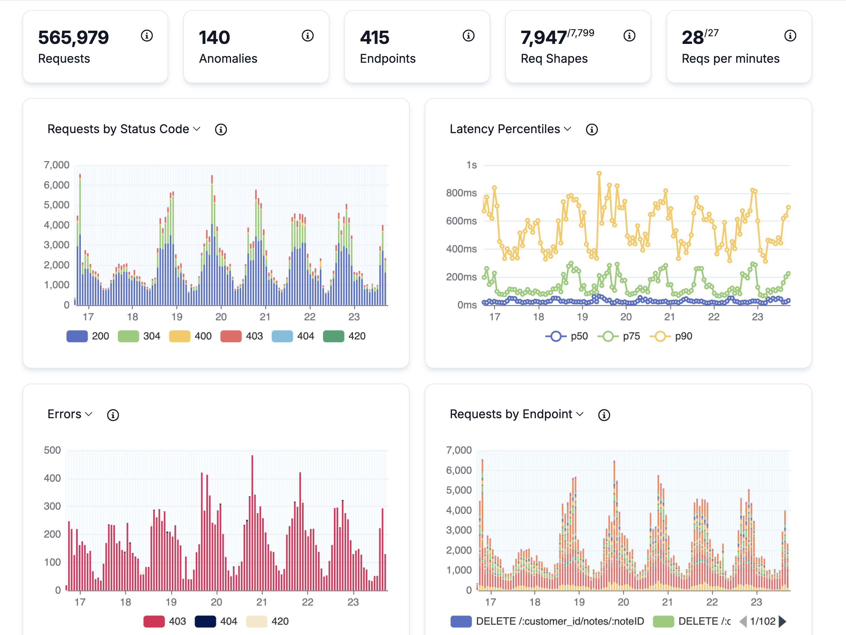Click the info icon on the Req Shapes card

pos(629,35)
